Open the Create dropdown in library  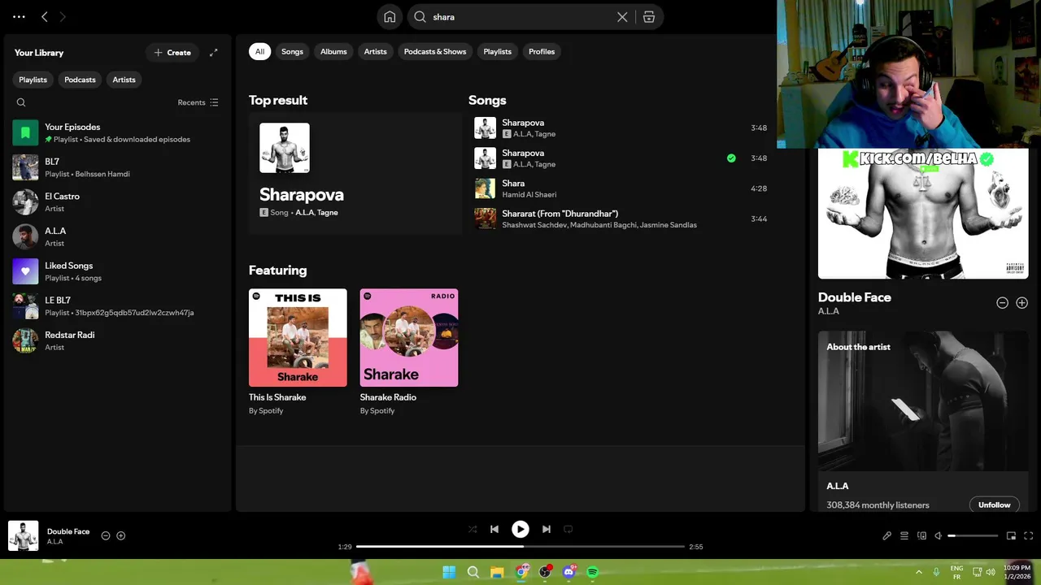point(172,53)
